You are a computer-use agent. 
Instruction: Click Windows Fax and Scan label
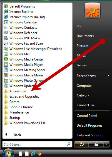click(x=26, y=44)
